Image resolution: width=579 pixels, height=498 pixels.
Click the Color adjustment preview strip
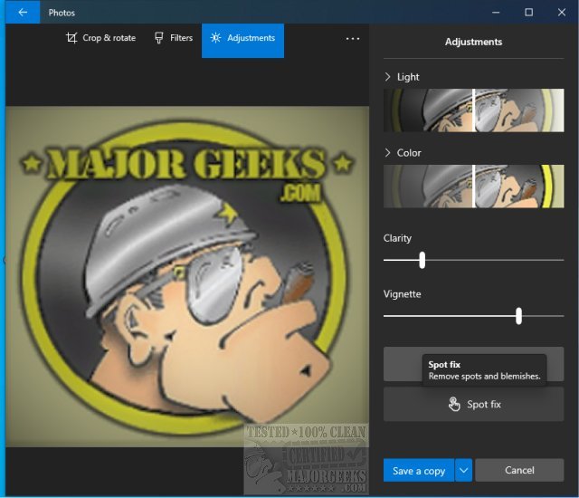pos(473,187)
